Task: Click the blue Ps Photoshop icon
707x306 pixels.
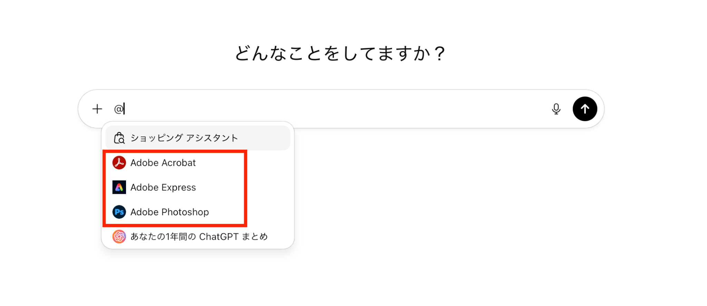Action: [119, 212]
